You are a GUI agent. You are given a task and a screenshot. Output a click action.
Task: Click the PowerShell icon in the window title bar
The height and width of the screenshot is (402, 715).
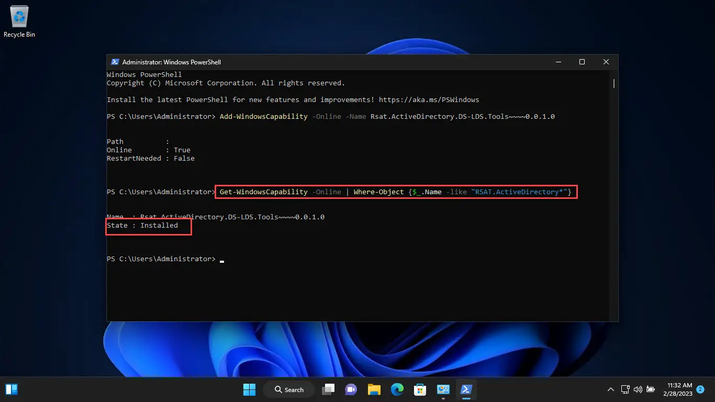tap(114, 62)
